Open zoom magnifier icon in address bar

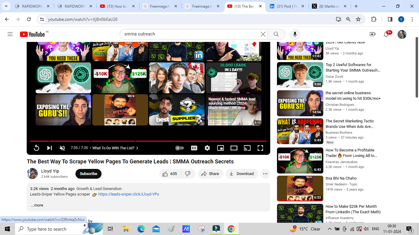(x=348, y=19)
